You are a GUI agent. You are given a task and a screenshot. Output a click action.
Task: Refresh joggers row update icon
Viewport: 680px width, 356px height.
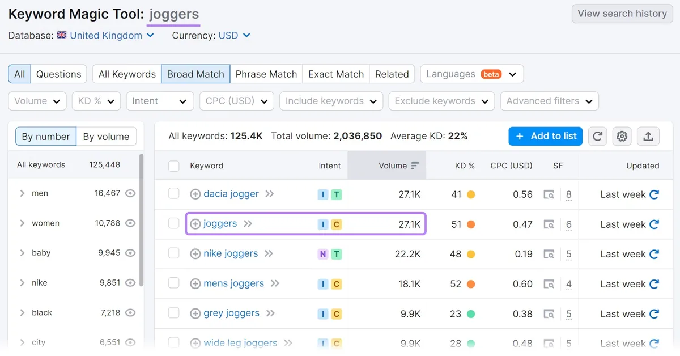(654, 224)
